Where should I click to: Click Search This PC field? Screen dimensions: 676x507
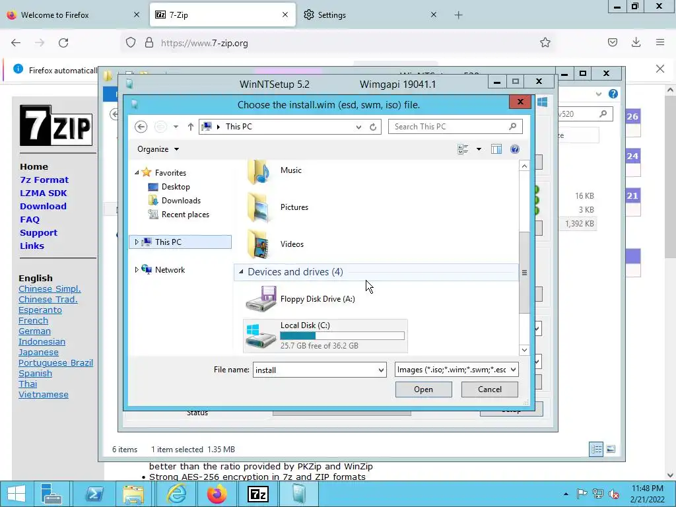click(456, 126)
